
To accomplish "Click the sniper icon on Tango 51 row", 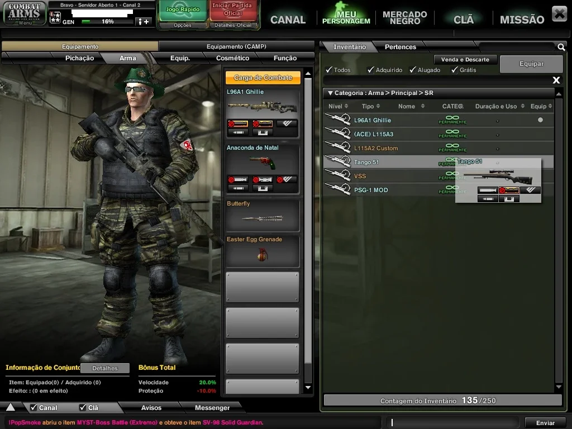I will tap(337, 161).
